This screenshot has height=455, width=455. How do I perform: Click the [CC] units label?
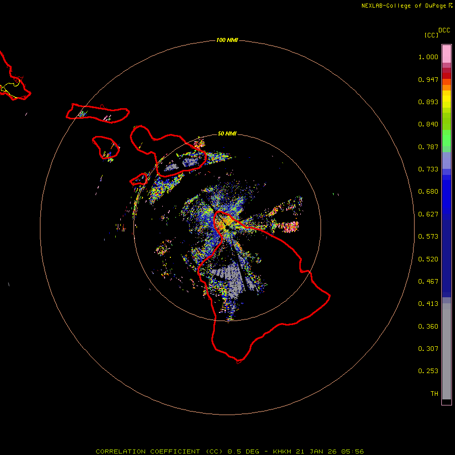(431, 35)
